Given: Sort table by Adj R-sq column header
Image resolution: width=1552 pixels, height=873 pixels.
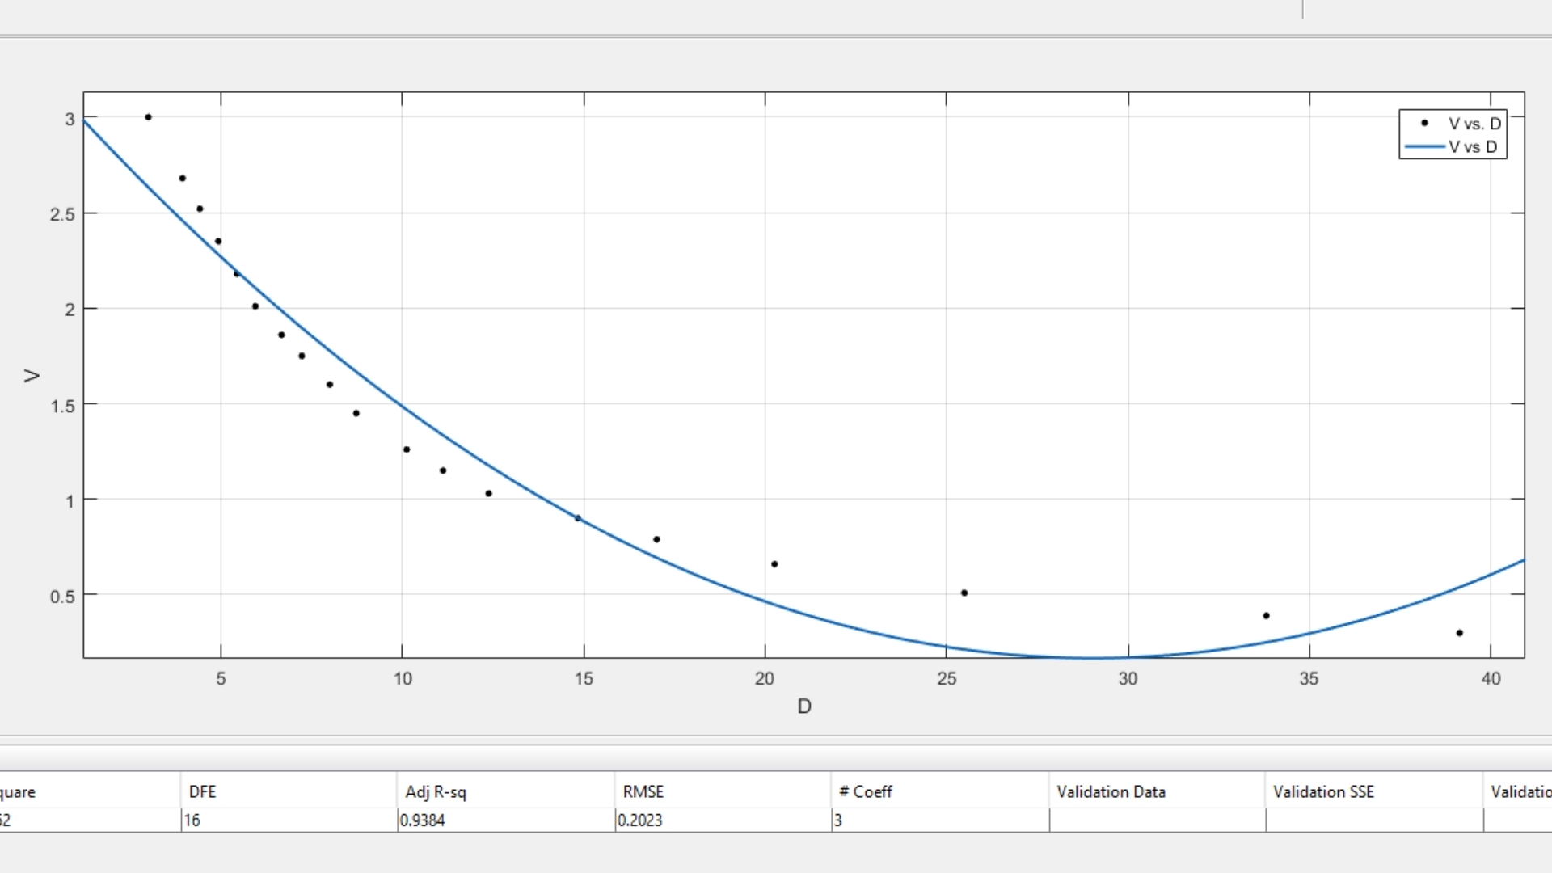Looking at the screenshot, I should coord(436,791).
